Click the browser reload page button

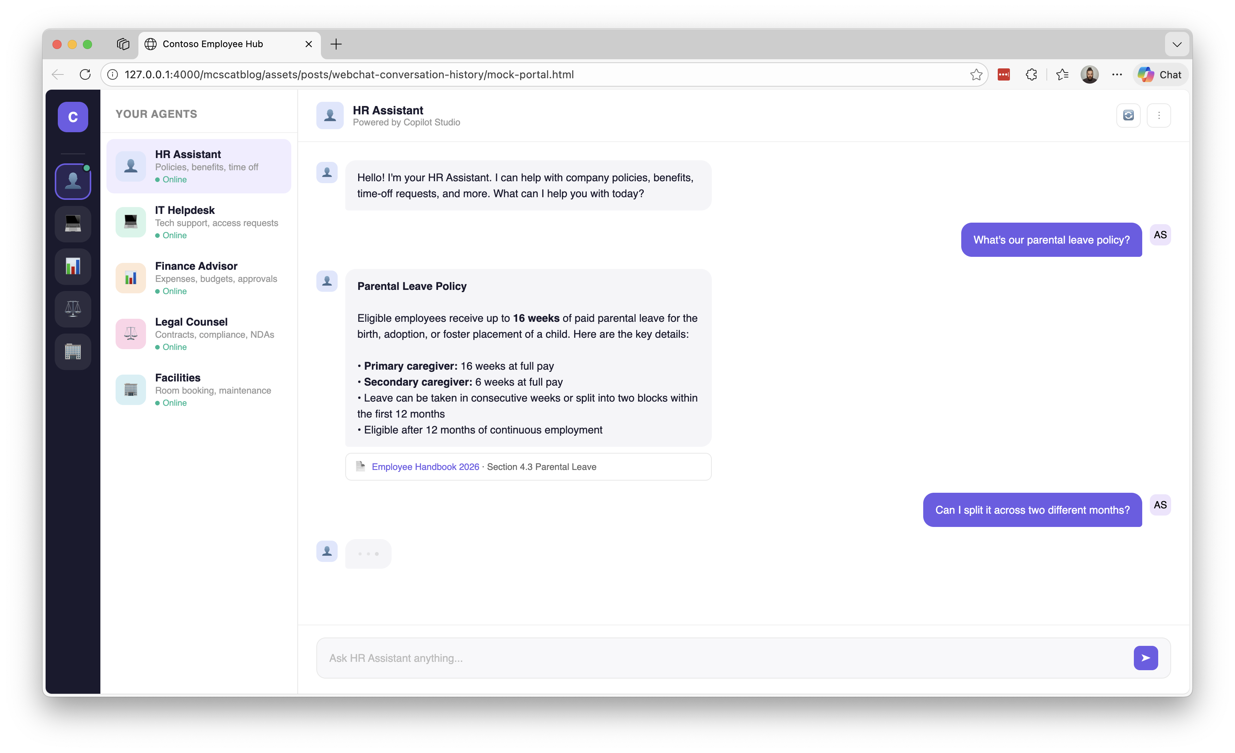pos(85,74)
